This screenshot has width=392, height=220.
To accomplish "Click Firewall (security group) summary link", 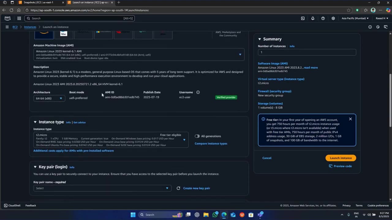I will (x=274, y=91).
